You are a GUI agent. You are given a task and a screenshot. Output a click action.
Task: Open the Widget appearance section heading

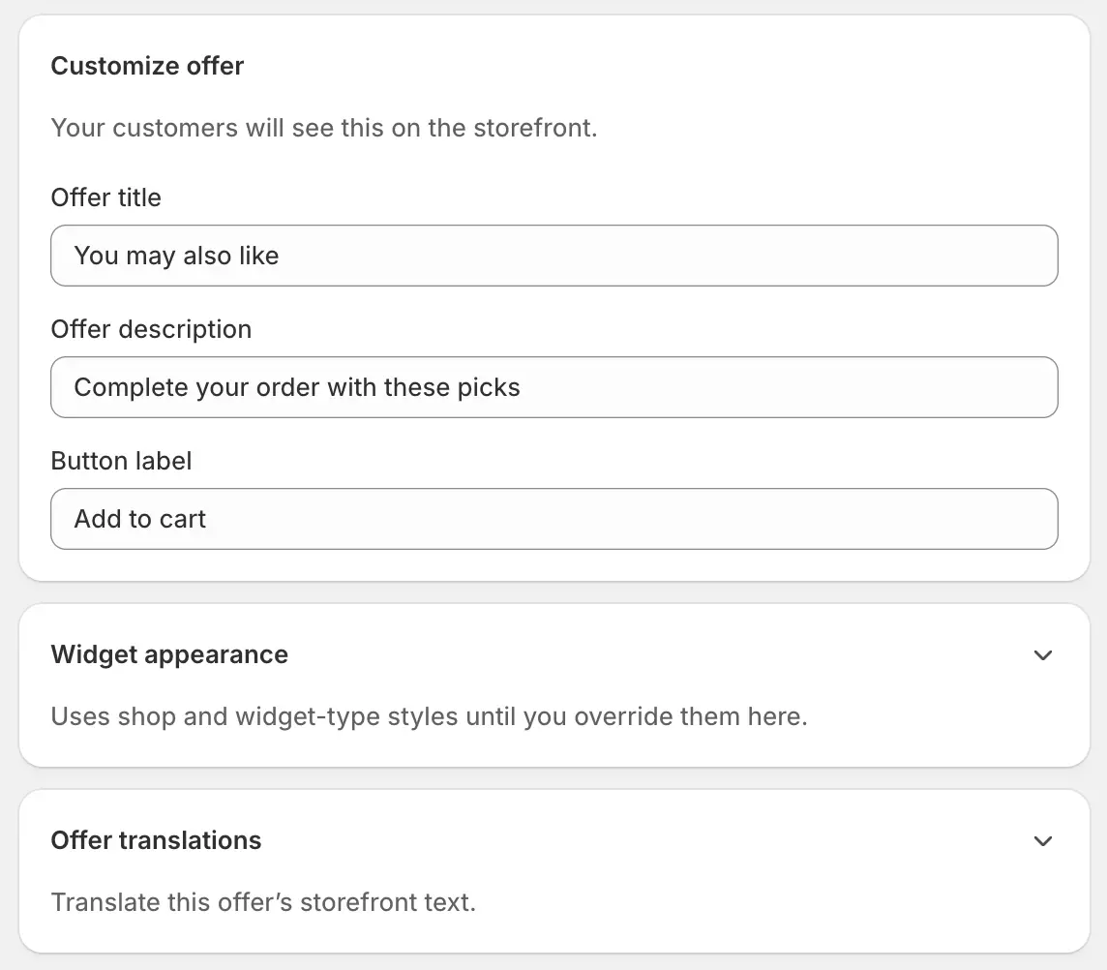169,655
